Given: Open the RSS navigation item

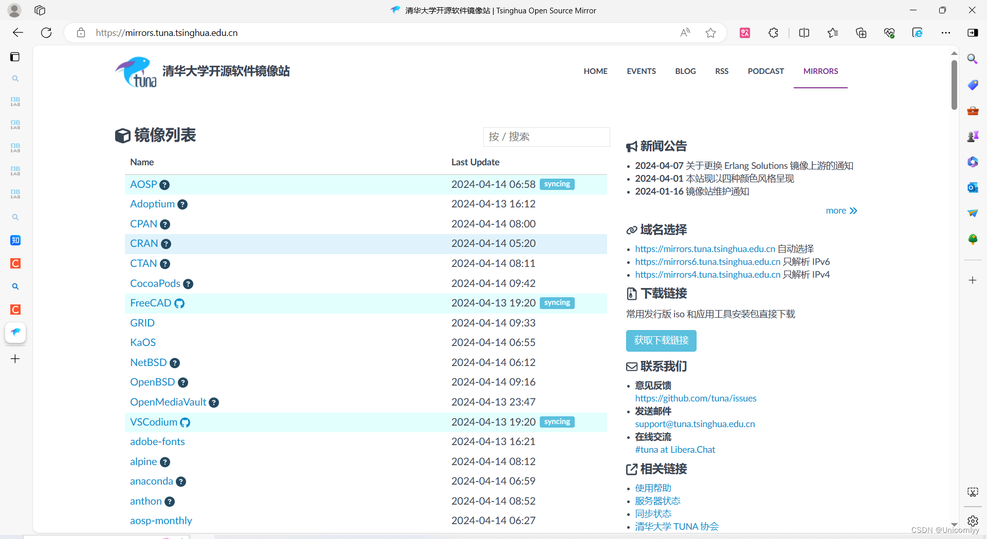Looking at the screenshot, I should [722, 71].
